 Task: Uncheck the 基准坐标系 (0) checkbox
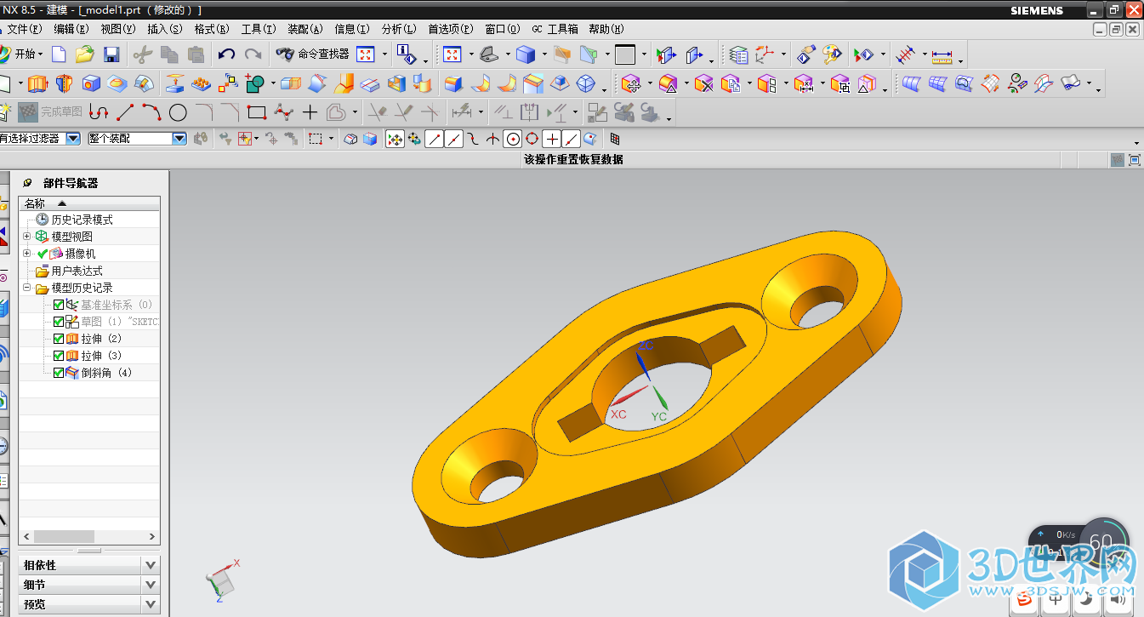pyautogui.click(x=59, y=305)
